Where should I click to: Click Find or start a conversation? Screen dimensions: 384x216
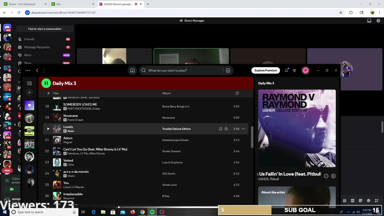45,29
